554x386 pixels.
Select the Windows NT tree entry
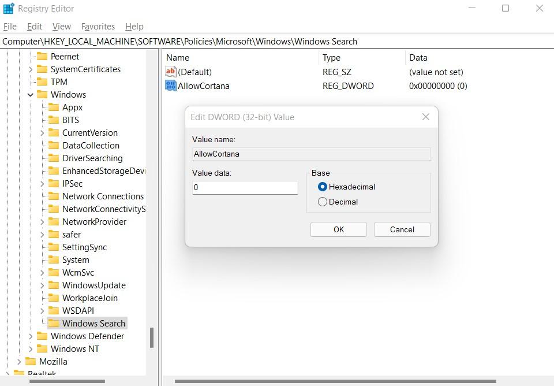[75, 349]
